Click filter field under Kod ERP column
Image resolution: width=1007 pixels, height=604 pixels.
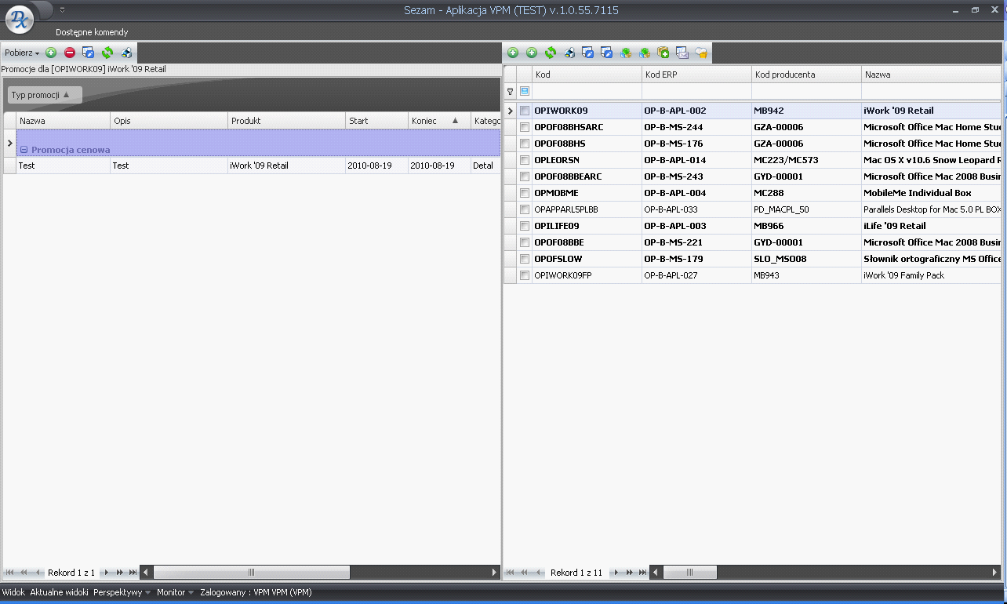point(696,92)
